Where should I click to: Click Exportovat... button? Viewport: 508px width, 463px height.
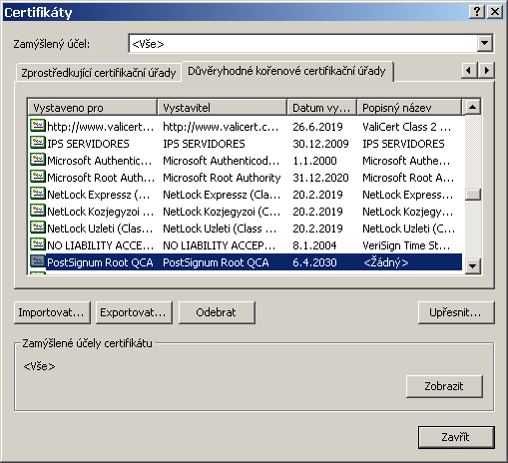click(134, 312)
